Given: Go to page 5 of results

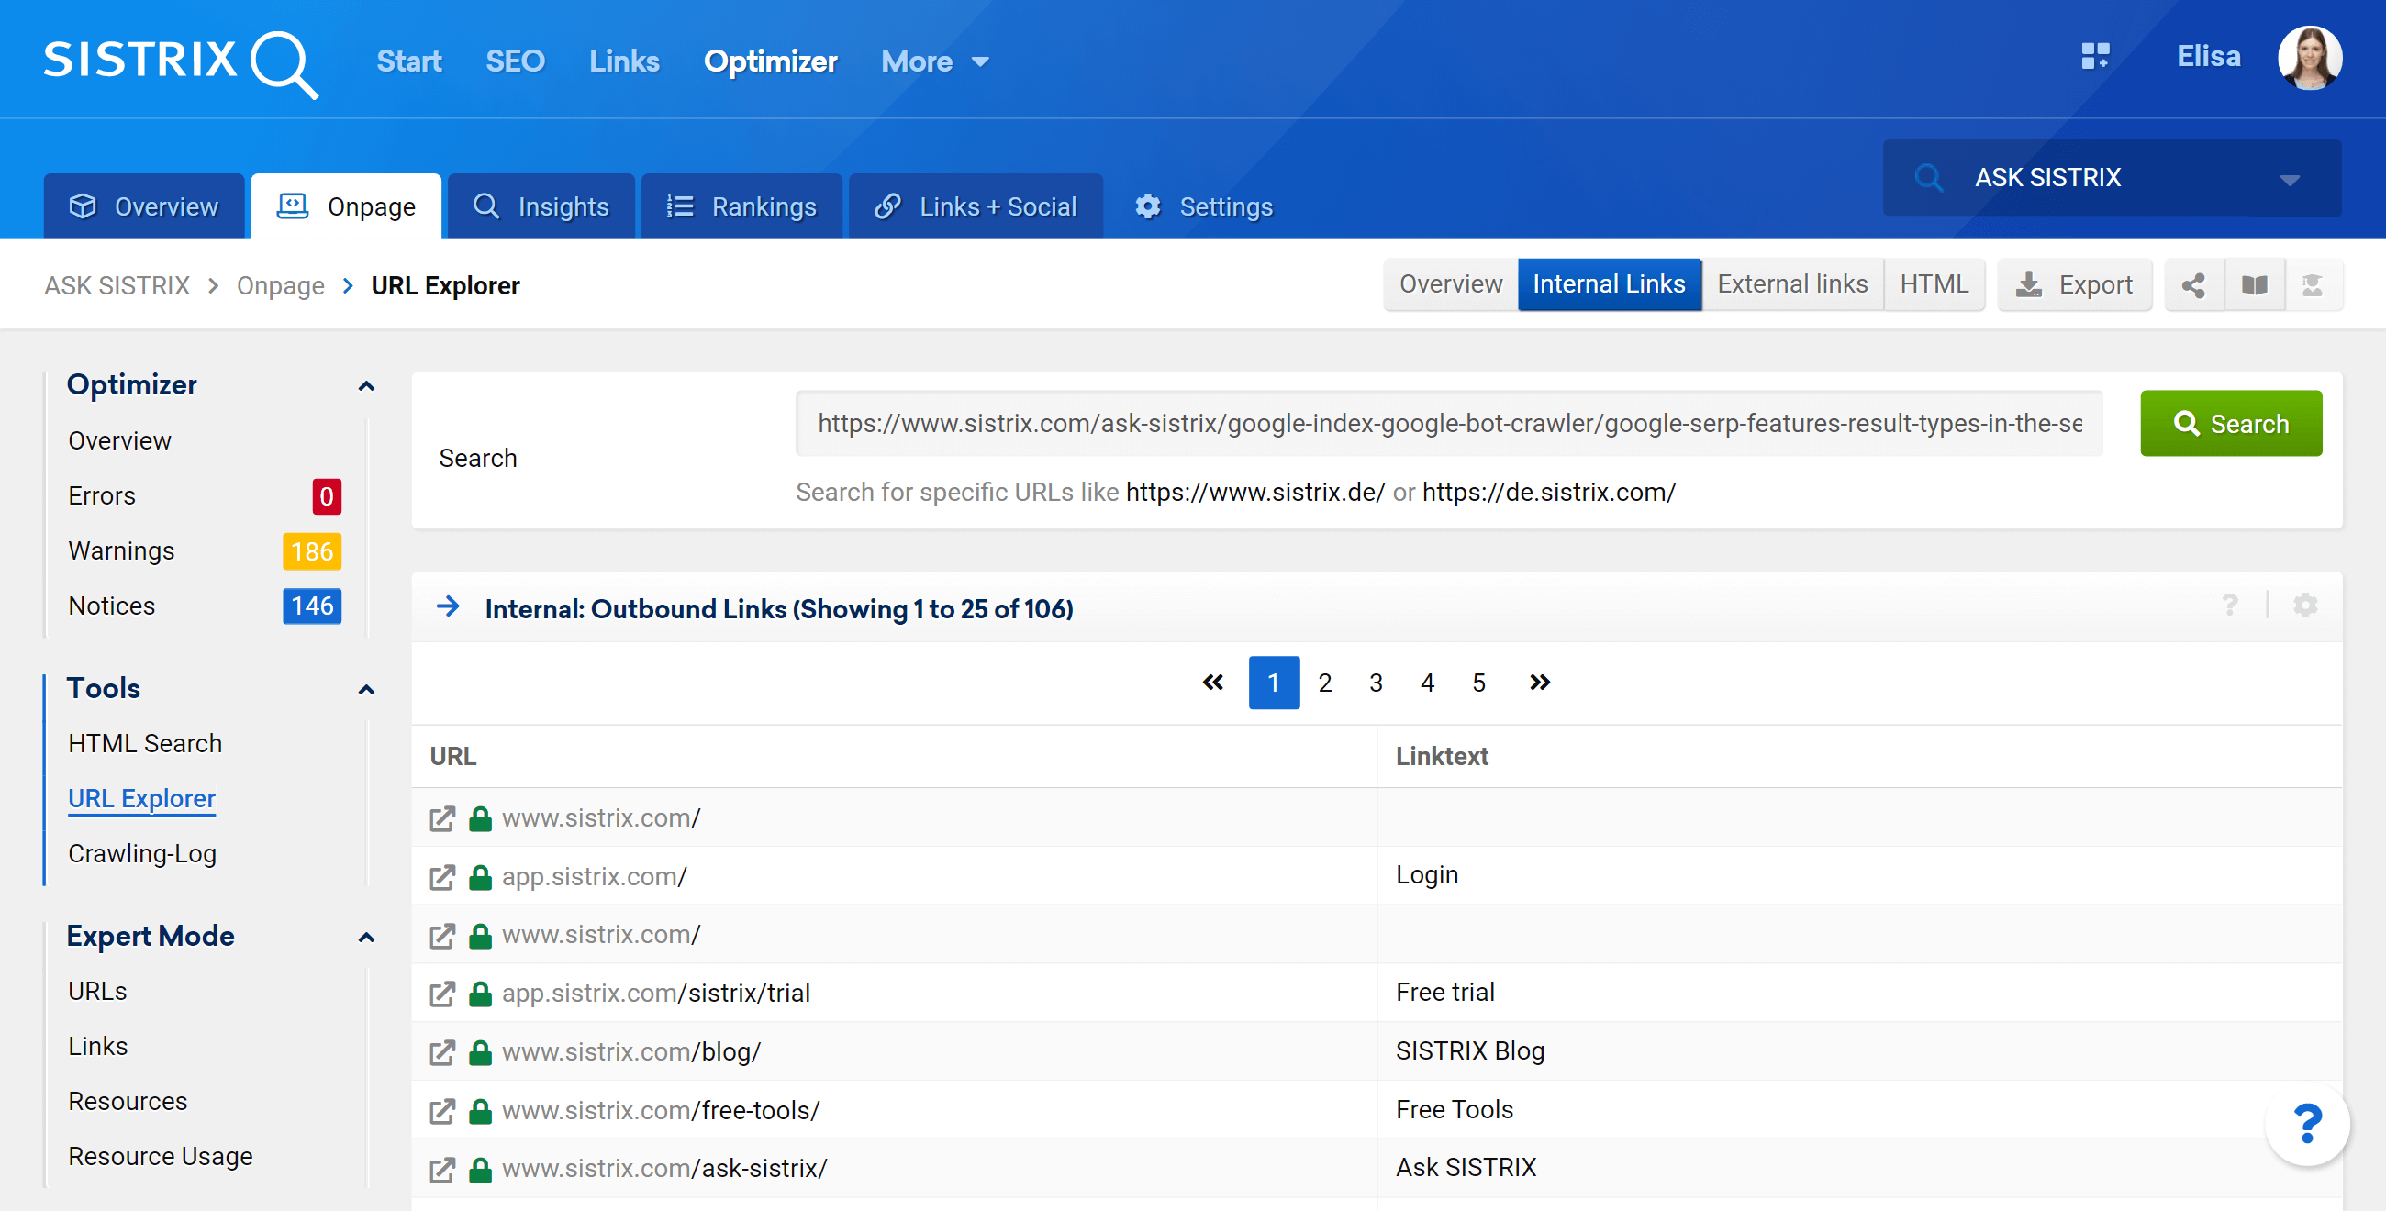Looking at the screenshot, I should [1478, 683].
